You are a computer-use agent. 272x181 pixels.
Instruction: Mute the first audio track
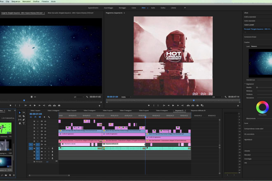pyautogui.click(x=45, y=149)
